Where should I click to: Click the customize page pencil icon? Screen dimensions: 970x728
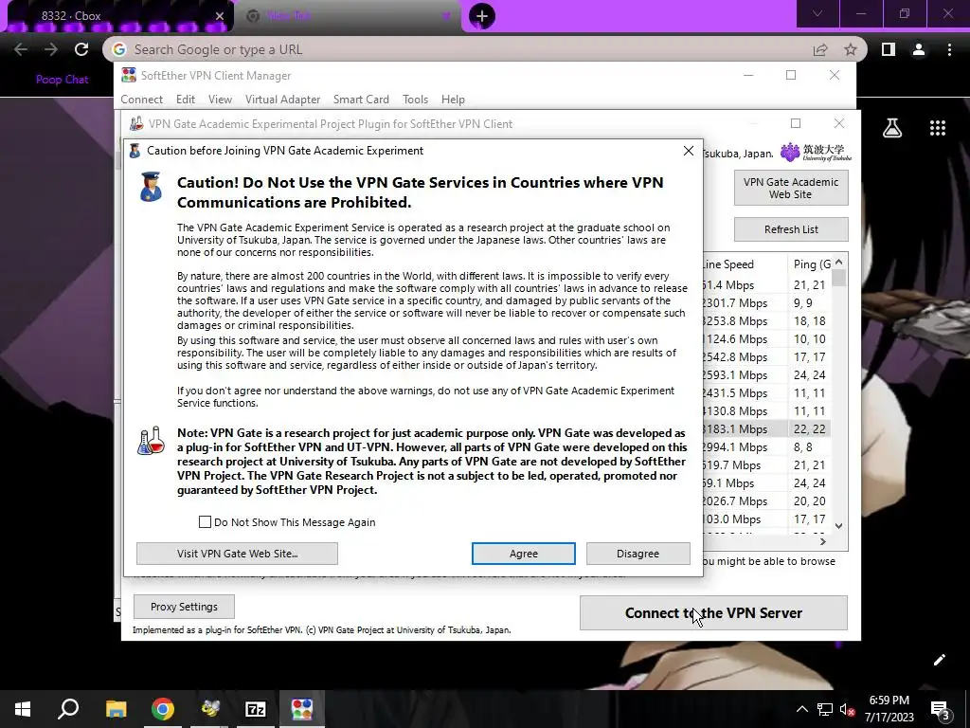[939, 660]
